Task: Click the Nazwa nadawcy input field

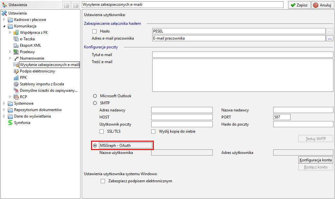Action: [303, 110]
